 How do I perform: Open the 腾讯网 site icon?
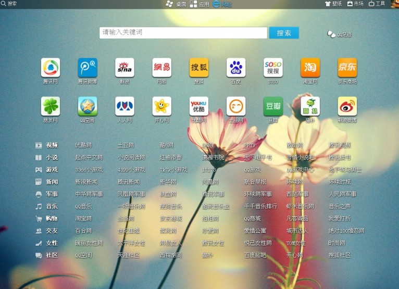[x=51, y=68]
